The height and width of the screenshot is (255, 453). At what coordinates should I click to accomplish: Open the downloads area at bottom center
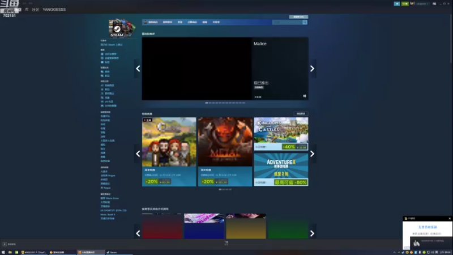pyautogui.click(x=226, y=243)
